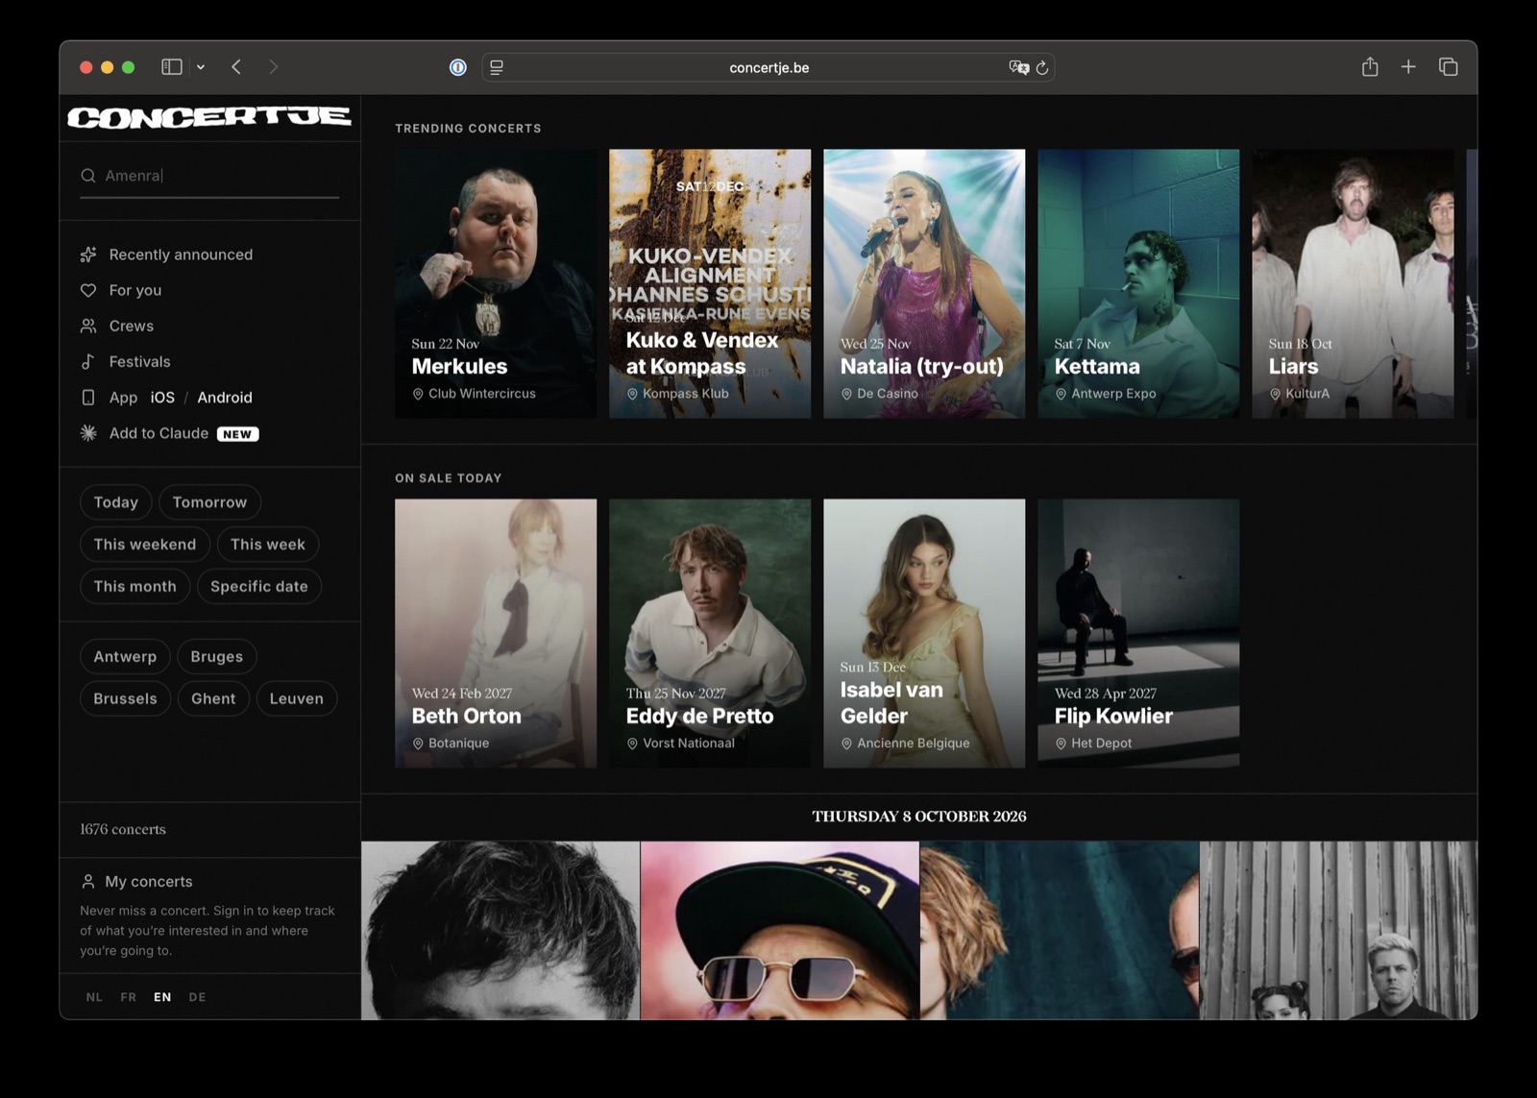The image size is (1537, 1098).
Task: Filter concerts by This month
Action: [135, 587]
